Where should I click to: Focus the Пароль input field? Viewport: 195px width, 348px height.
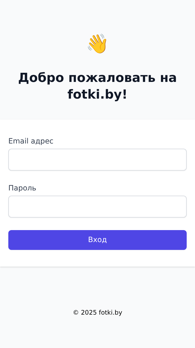[97, 207]
